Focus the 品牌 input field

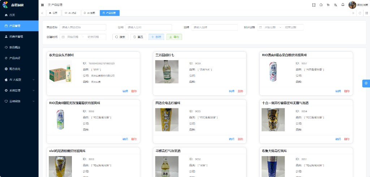[x=214, y=27]
